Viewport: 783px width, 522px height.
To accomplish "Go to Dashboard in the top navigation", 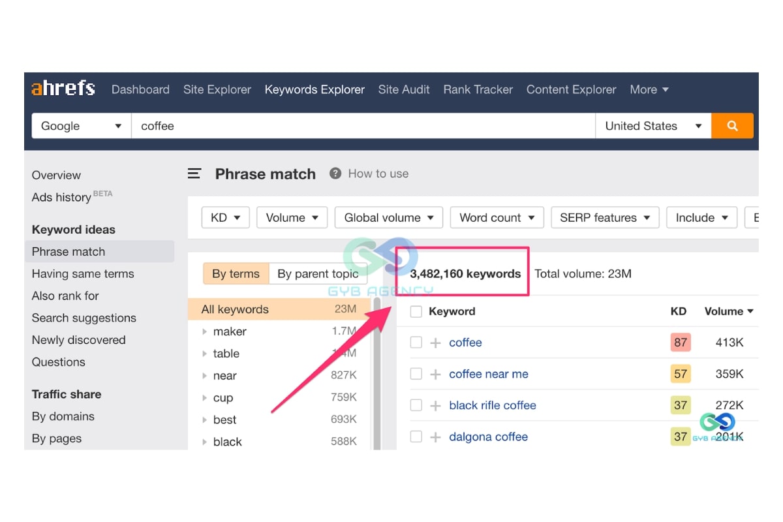I will coord(140,89).
